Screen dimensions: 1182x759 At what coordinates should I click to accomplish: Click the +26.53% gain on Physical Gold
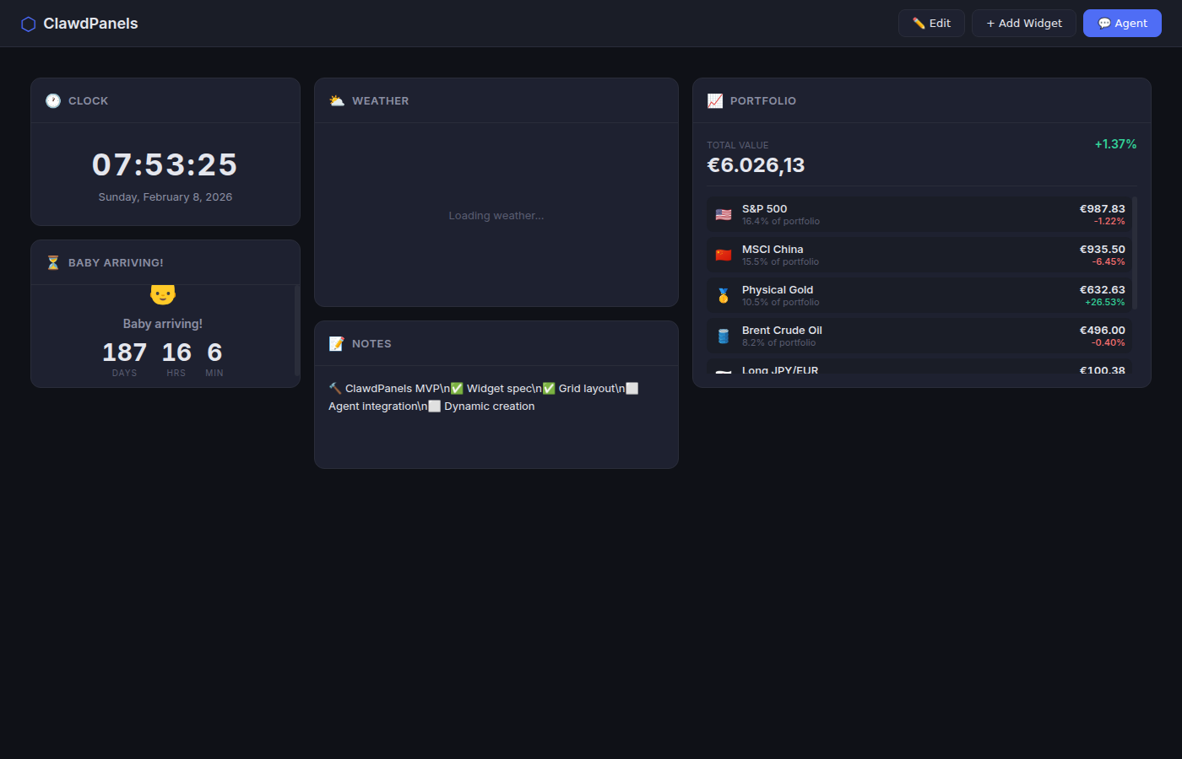[x=1104, y=302]
